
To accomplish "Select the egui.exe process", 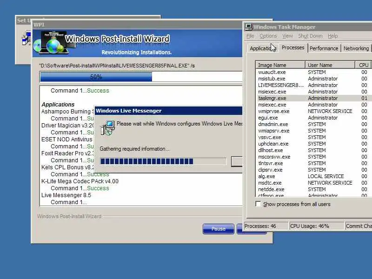I will point(313,118).
